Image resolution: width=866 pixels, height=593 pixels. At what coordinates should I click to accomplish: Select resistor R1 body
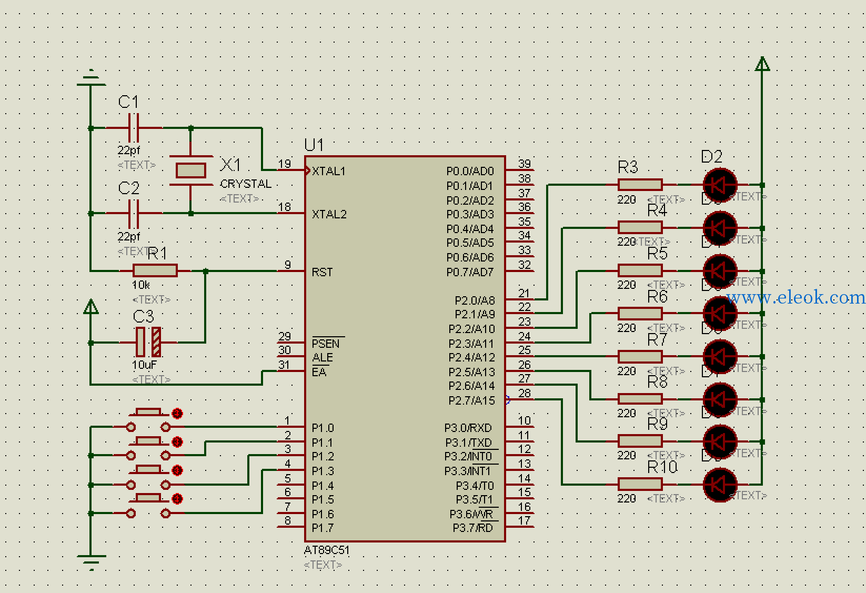pos(155,270)
